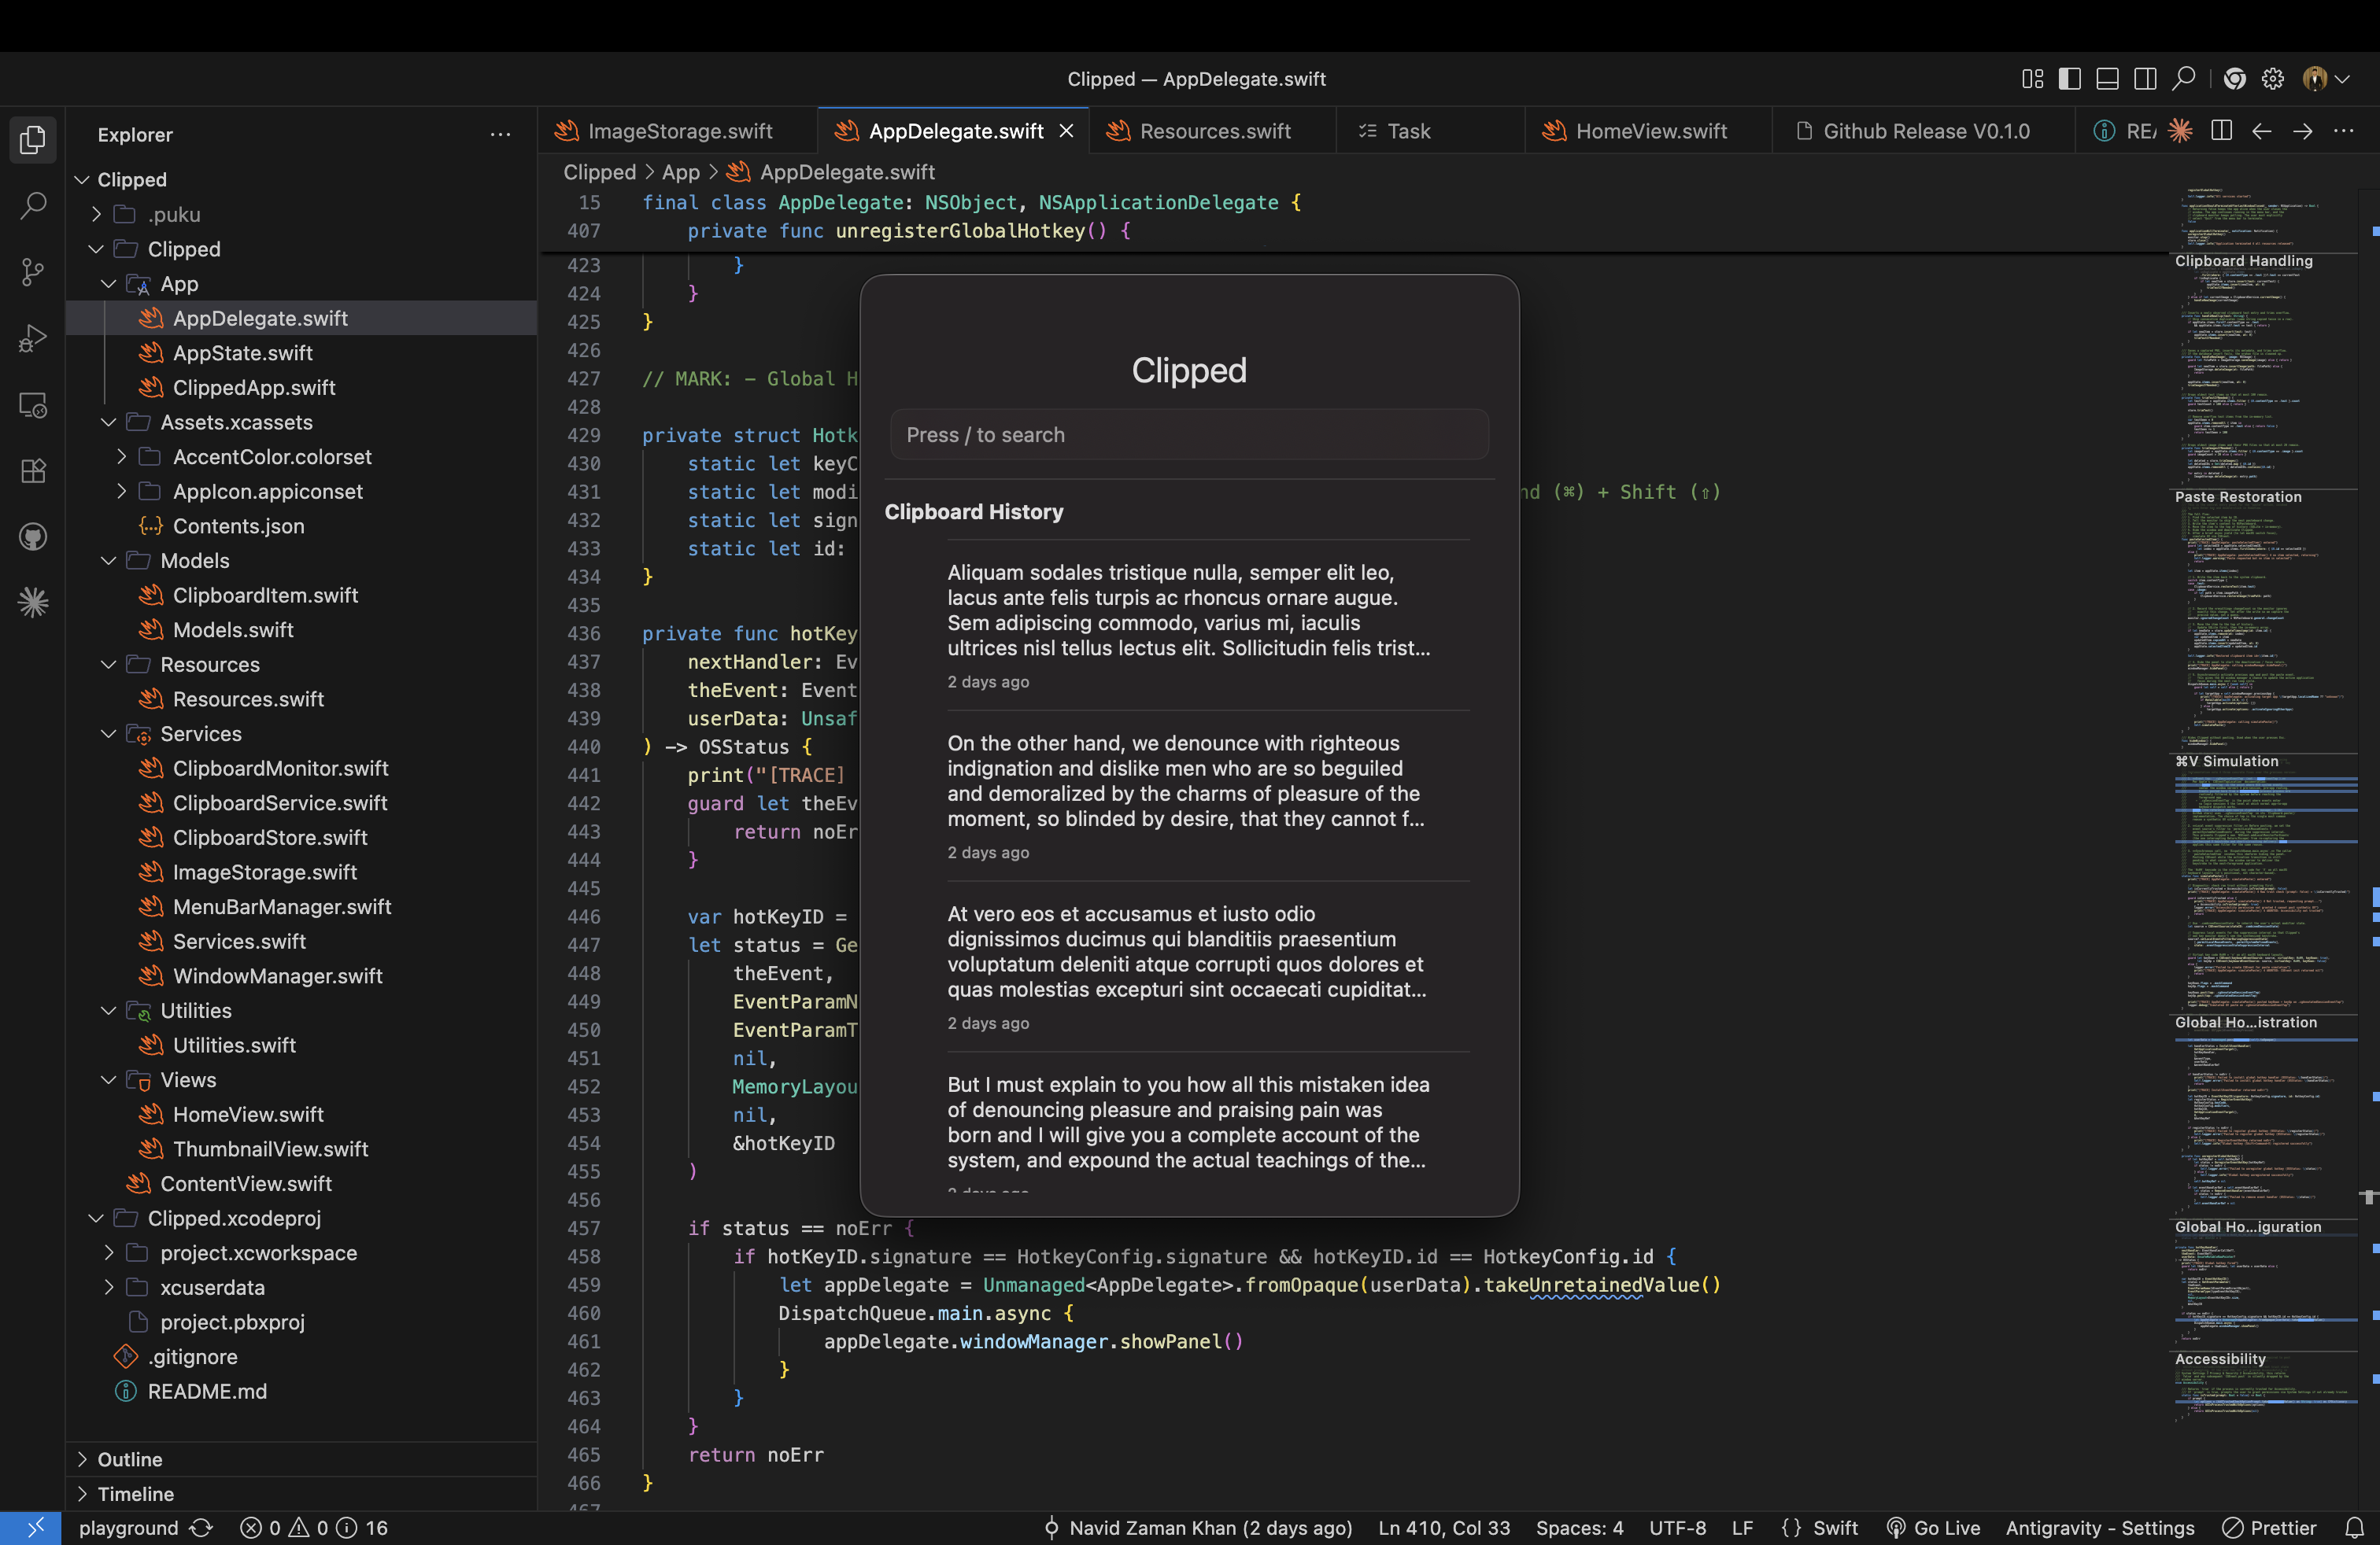Click the Prettier status item
The image size is (2380, 1545).
click(2269, 1528)
